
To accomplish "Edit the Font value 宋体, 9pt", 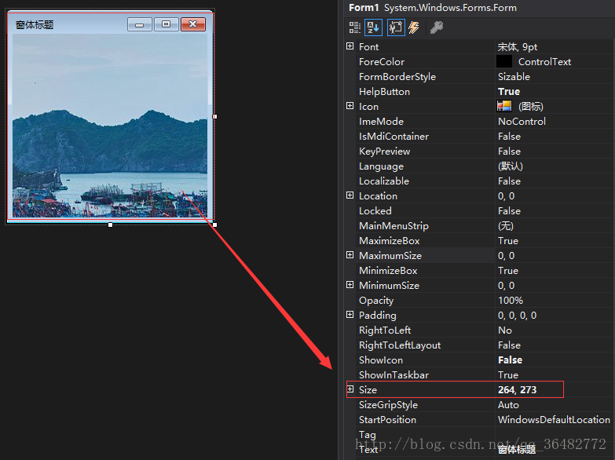I will pyautogui.click(x=518, y=47).
